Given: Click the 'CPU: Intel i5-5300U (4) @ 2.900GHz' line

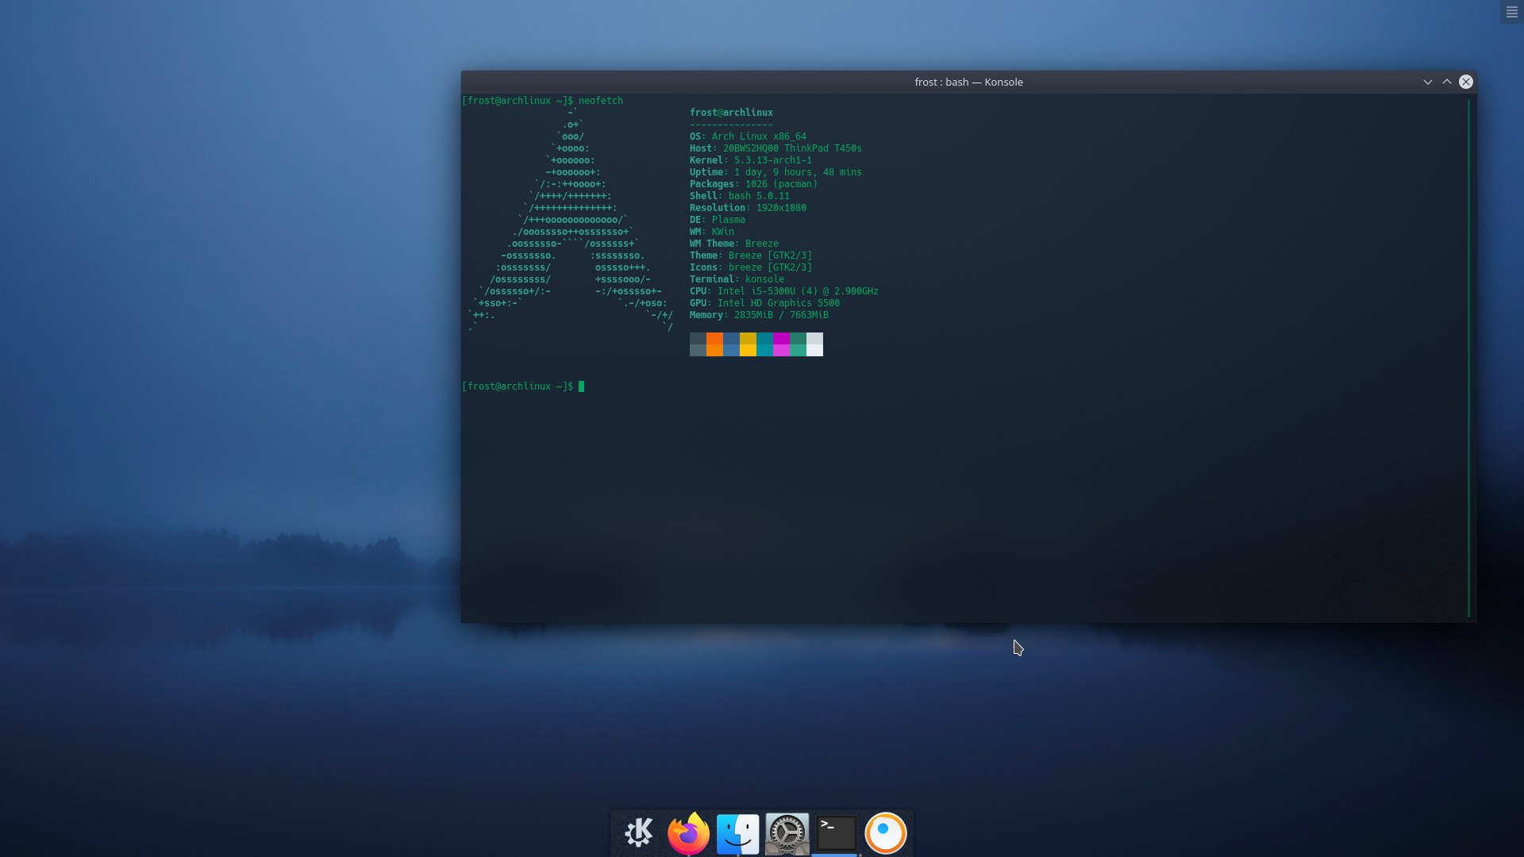Looking at the screenshot, I should pyautogui.click(x=784, y=291).
